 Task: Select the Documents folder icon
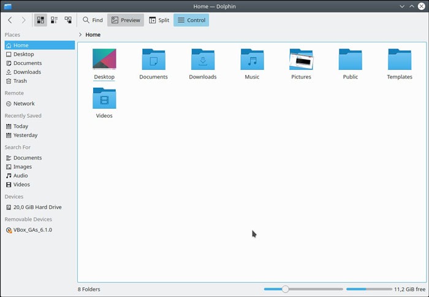(153, 59)
